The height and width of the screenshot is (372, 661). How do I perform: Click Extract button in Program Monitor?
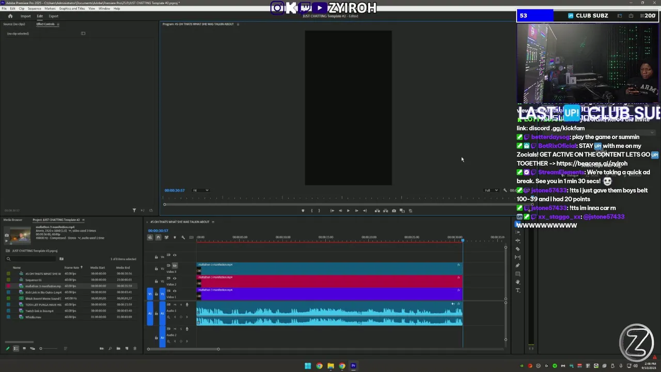click(x=385, y=211)
